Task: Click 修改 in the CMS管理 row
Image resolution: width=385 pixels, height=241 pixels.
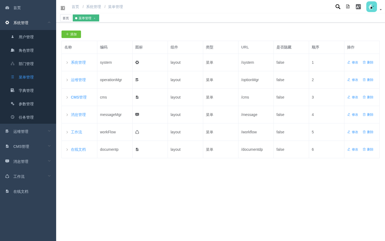Action: coord(353,97)
